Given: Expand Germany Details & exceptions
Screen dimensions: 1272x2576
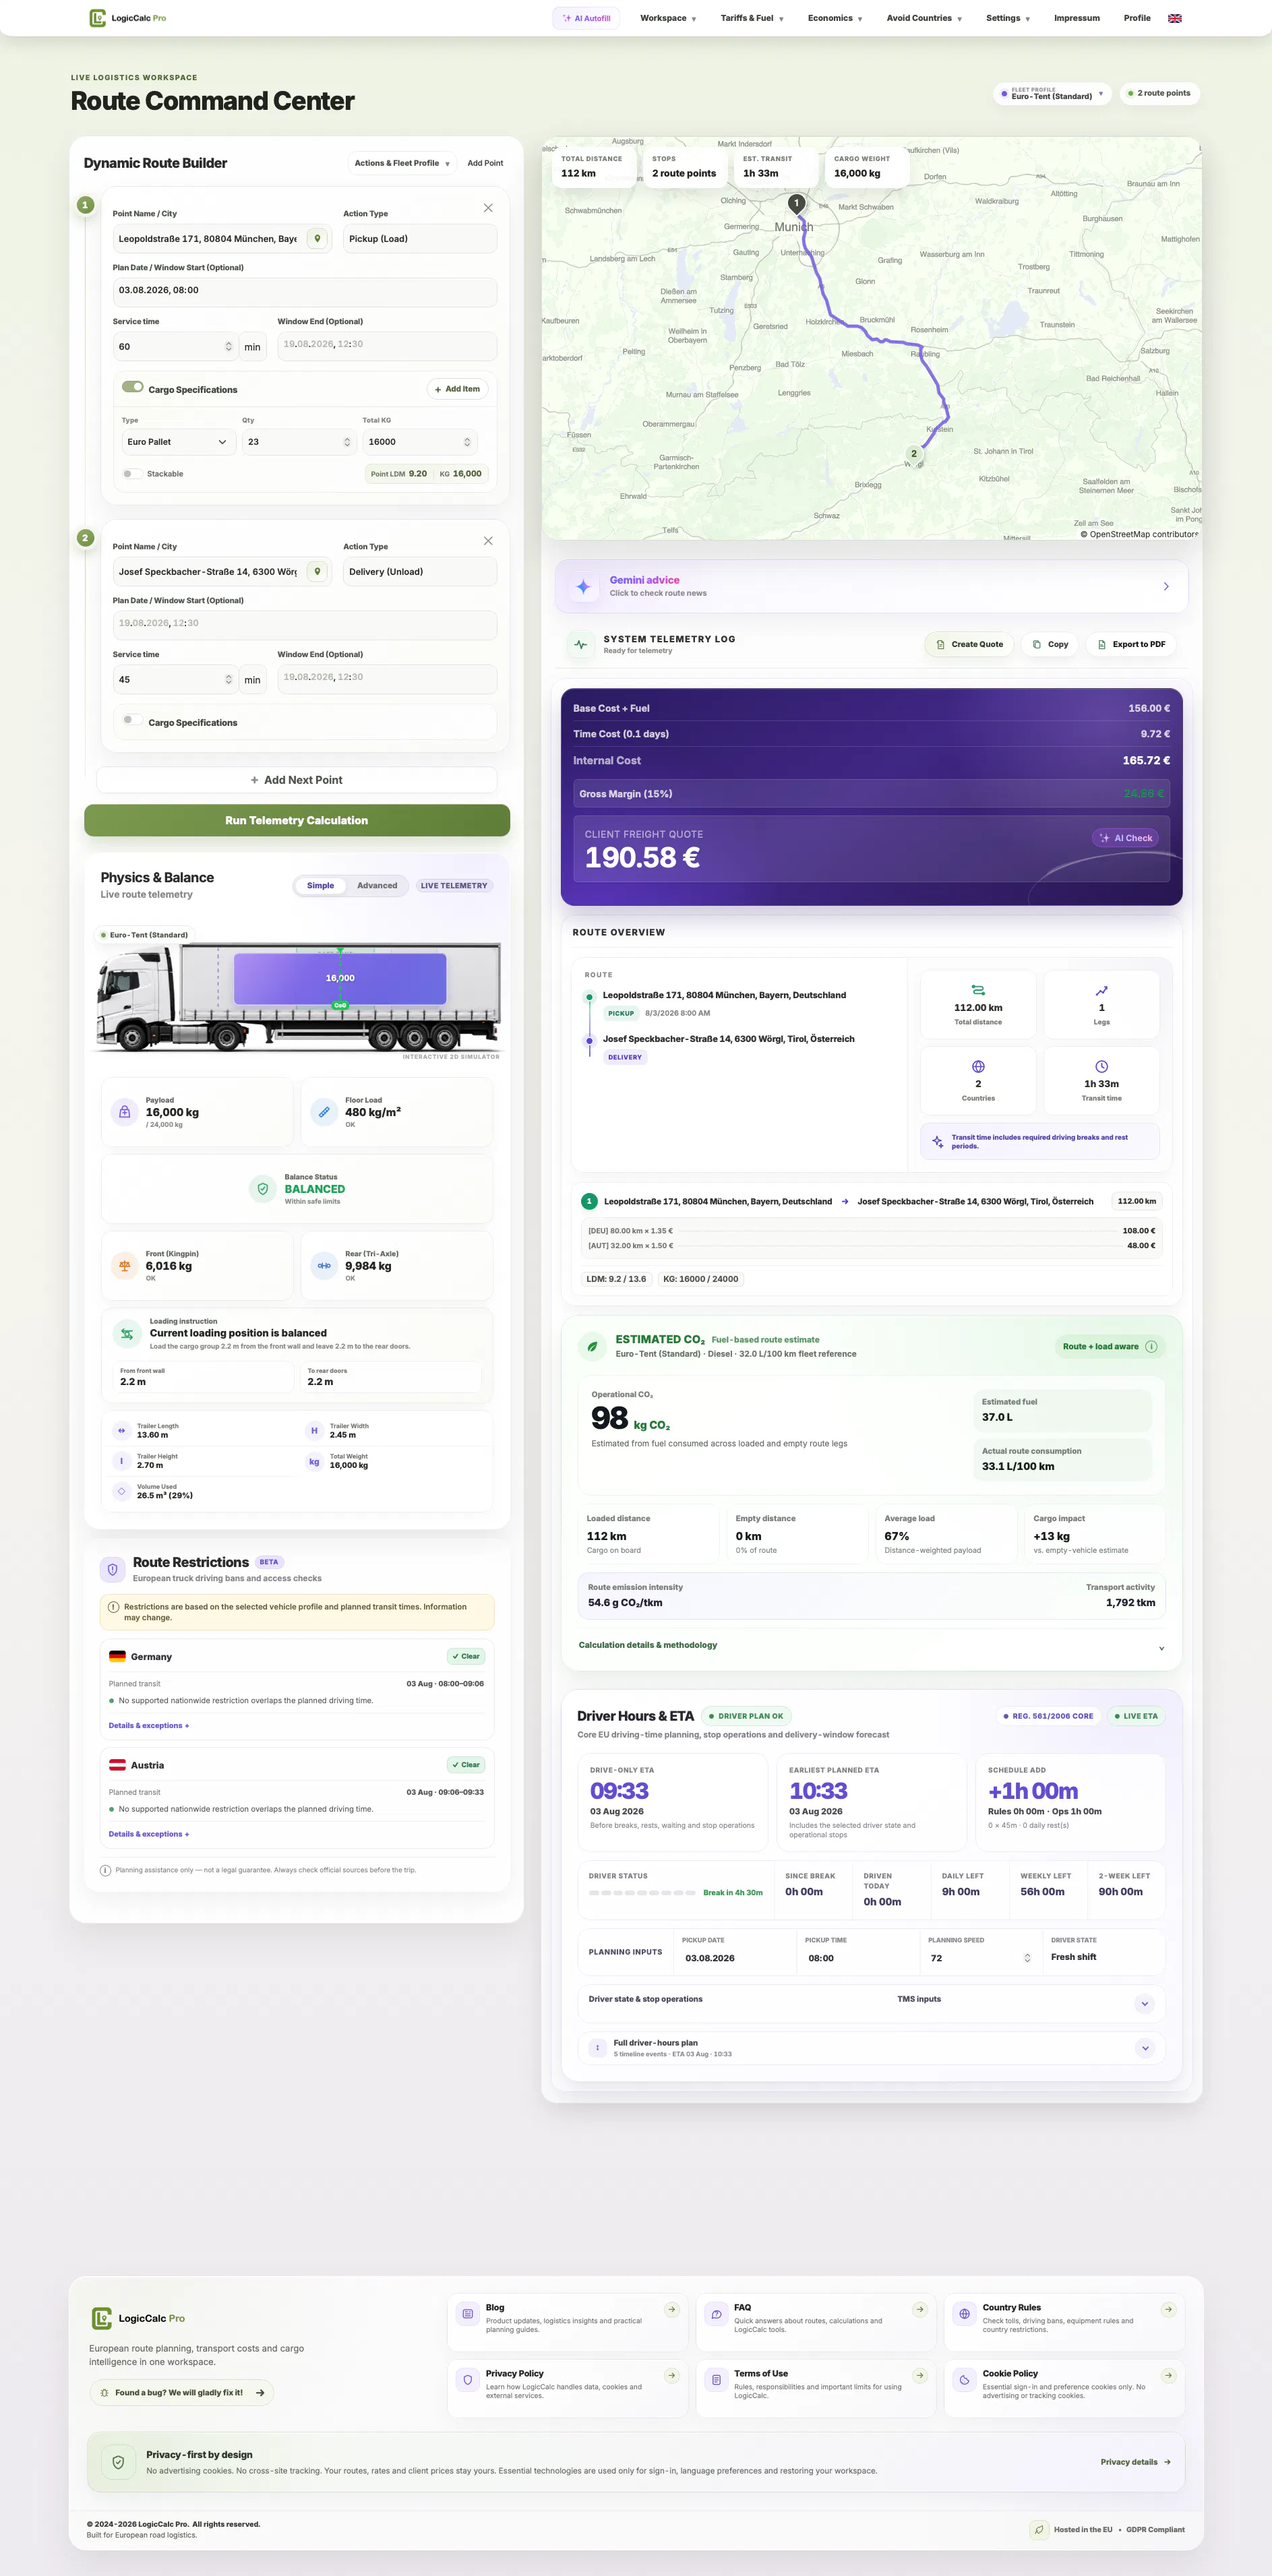Looking at the screenshot, I should coord(149,1725).
